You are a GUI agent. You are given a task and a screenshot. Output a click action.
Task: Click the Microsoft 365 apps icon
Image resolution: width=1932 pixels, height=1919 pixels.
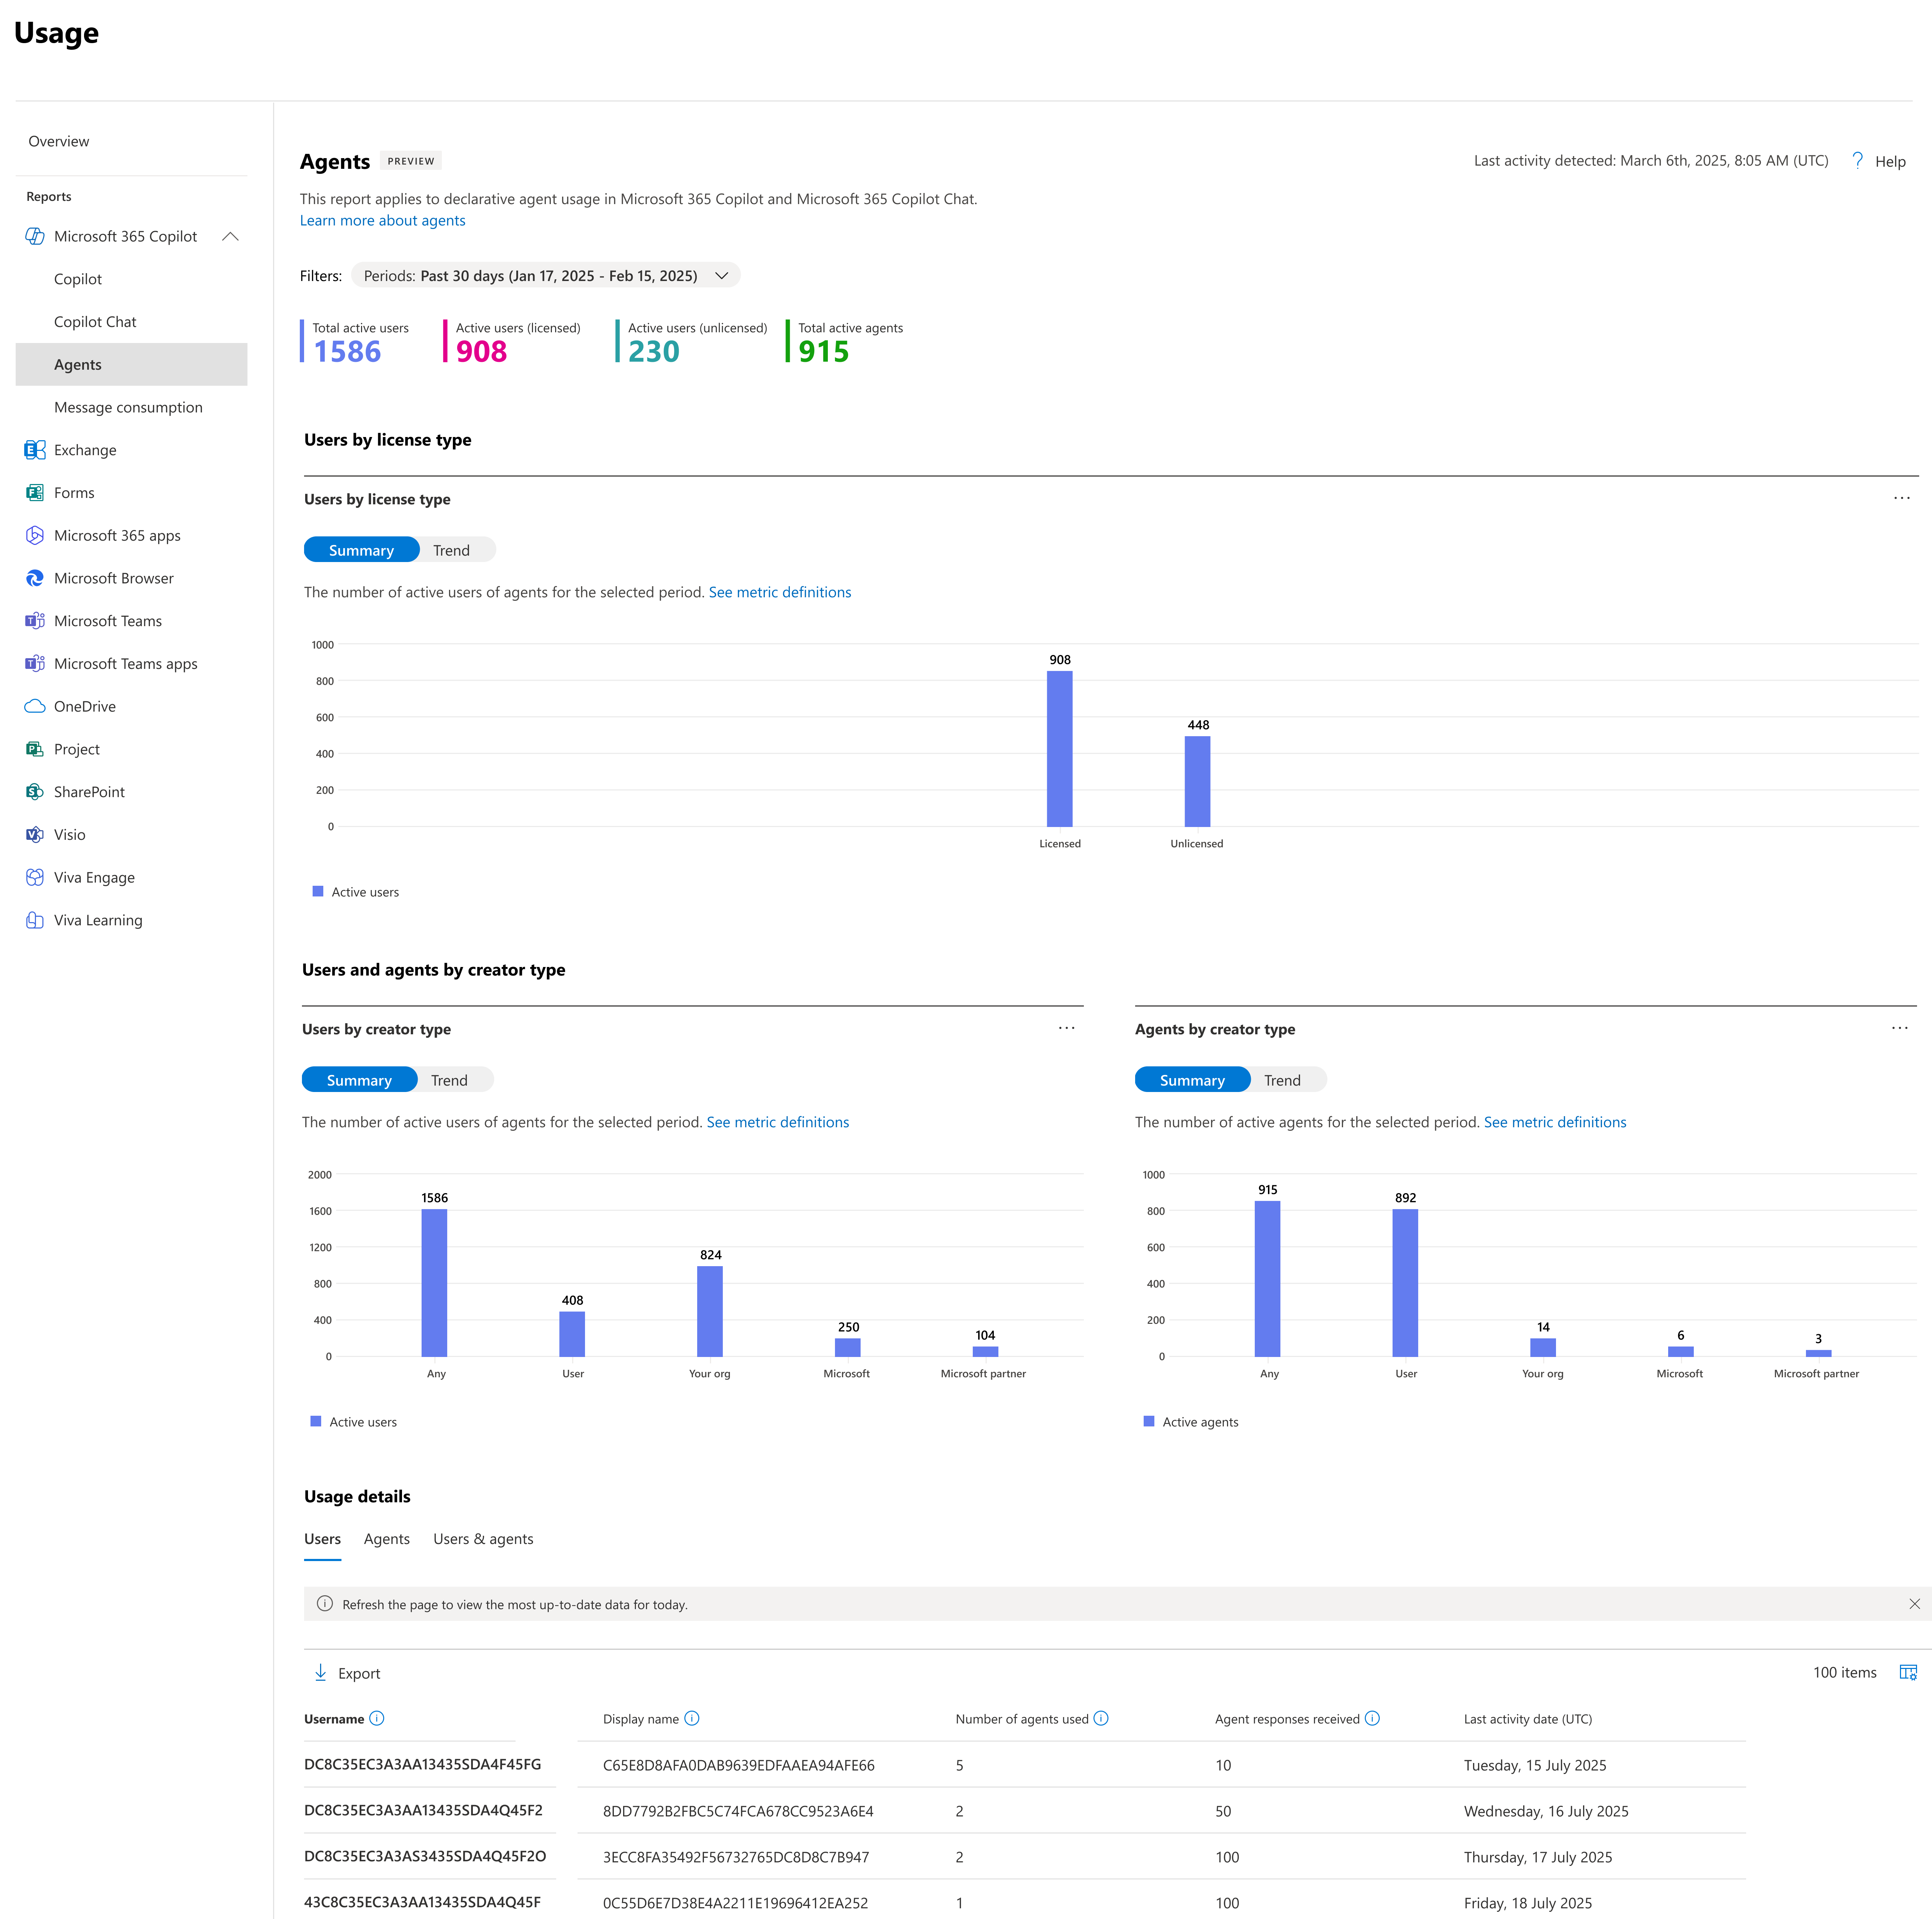coord(35,535)
